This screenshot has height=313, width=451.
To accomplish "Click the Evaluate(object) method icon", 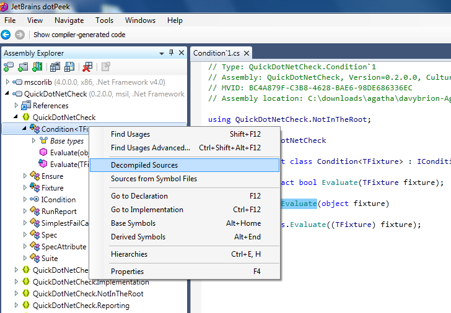I will pos(43,152).
